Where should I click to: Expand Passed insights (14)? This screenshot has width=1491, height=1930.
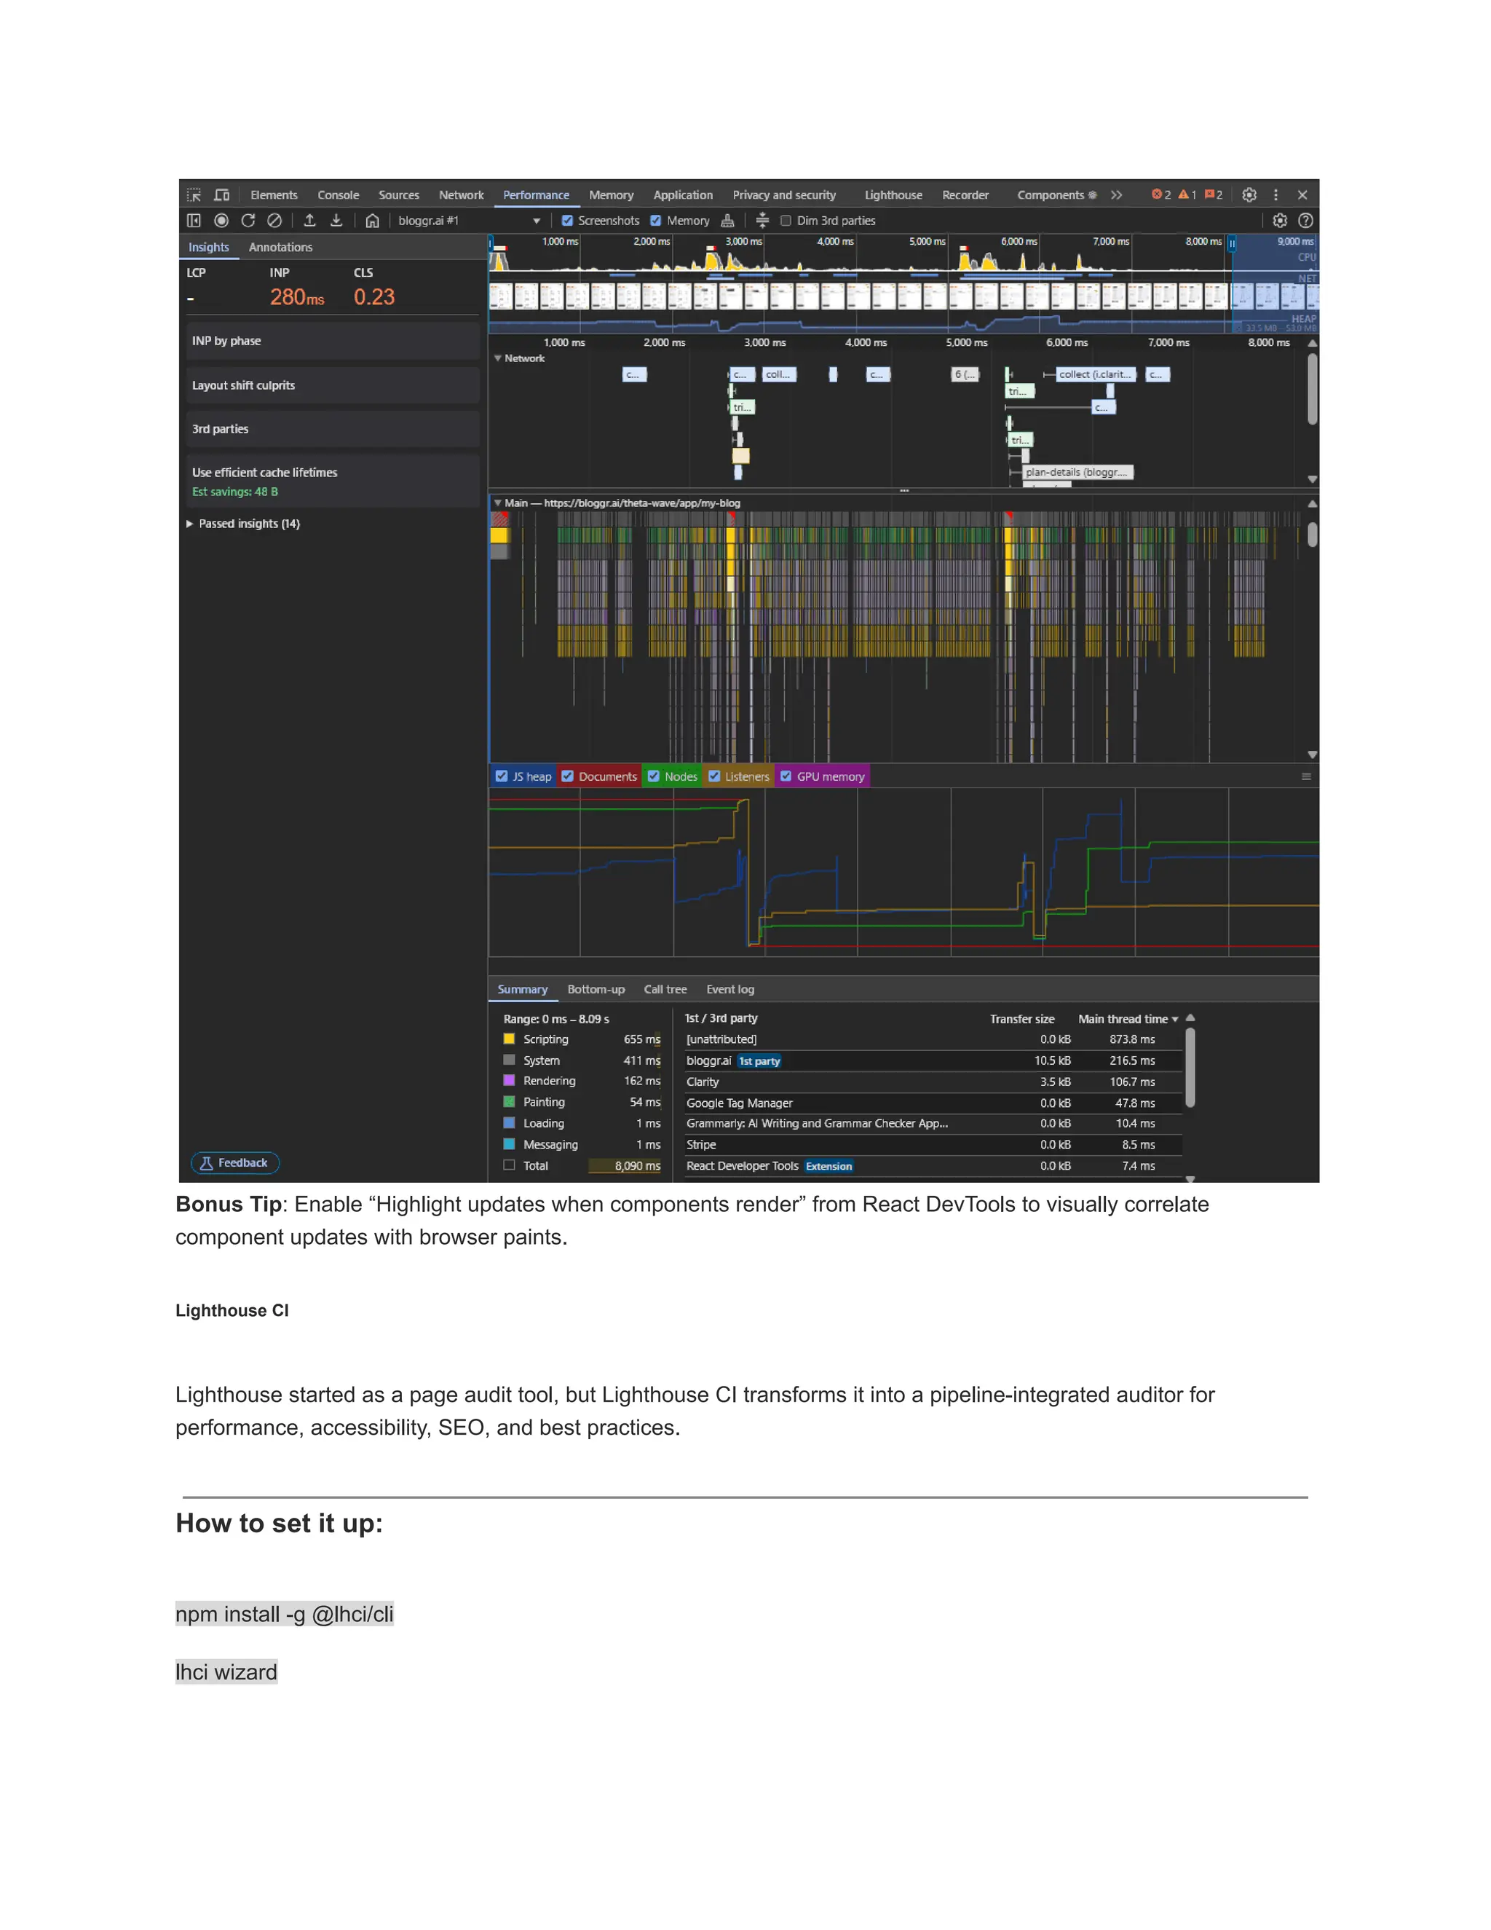click(x=245, y=523)
